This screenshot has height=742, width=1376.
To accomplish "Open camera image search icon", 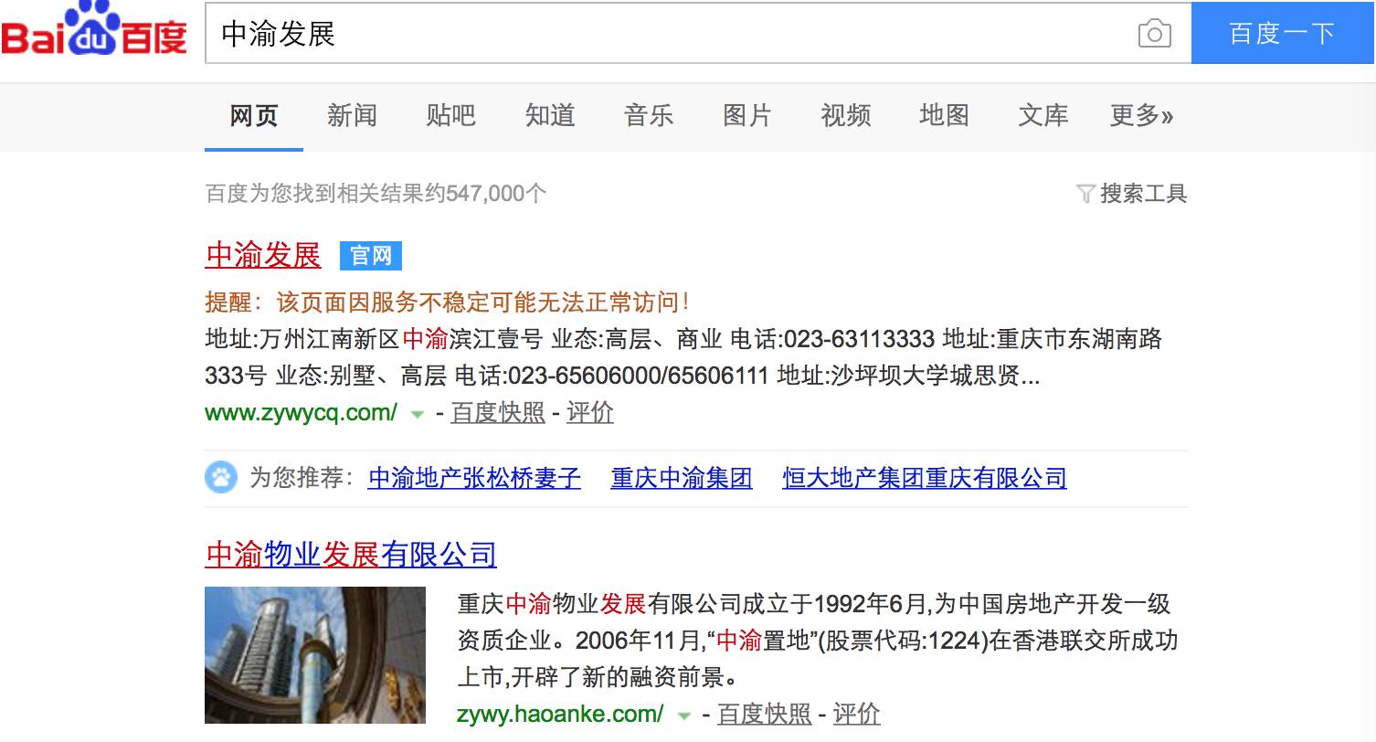I will [1154, 34].
